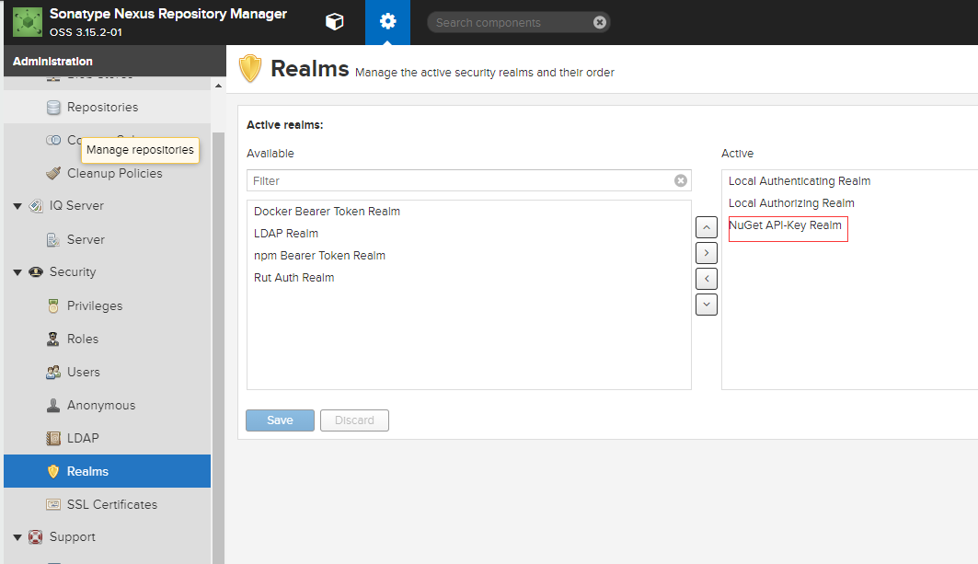Click the SSL Certificates icon
The image size is (978, 564).
53,504
